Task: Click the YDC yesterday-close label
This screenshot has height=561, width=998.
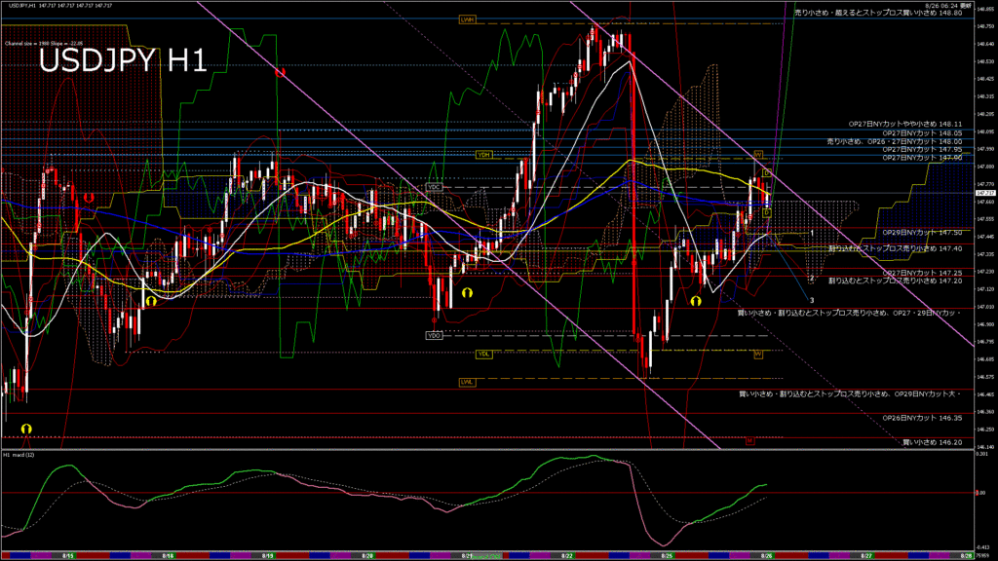Action: click(435, 187)
